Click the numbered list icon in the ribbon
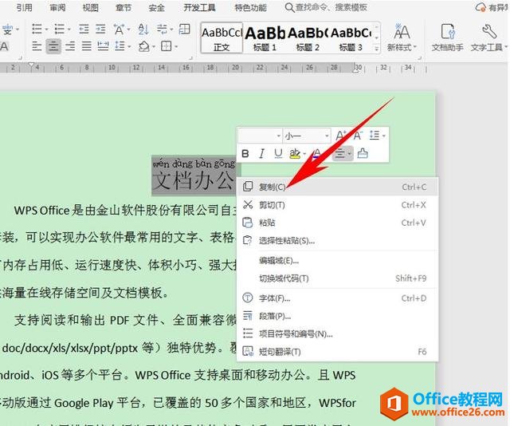The width and height of the screenshot is (510, 426). [59, 30]
